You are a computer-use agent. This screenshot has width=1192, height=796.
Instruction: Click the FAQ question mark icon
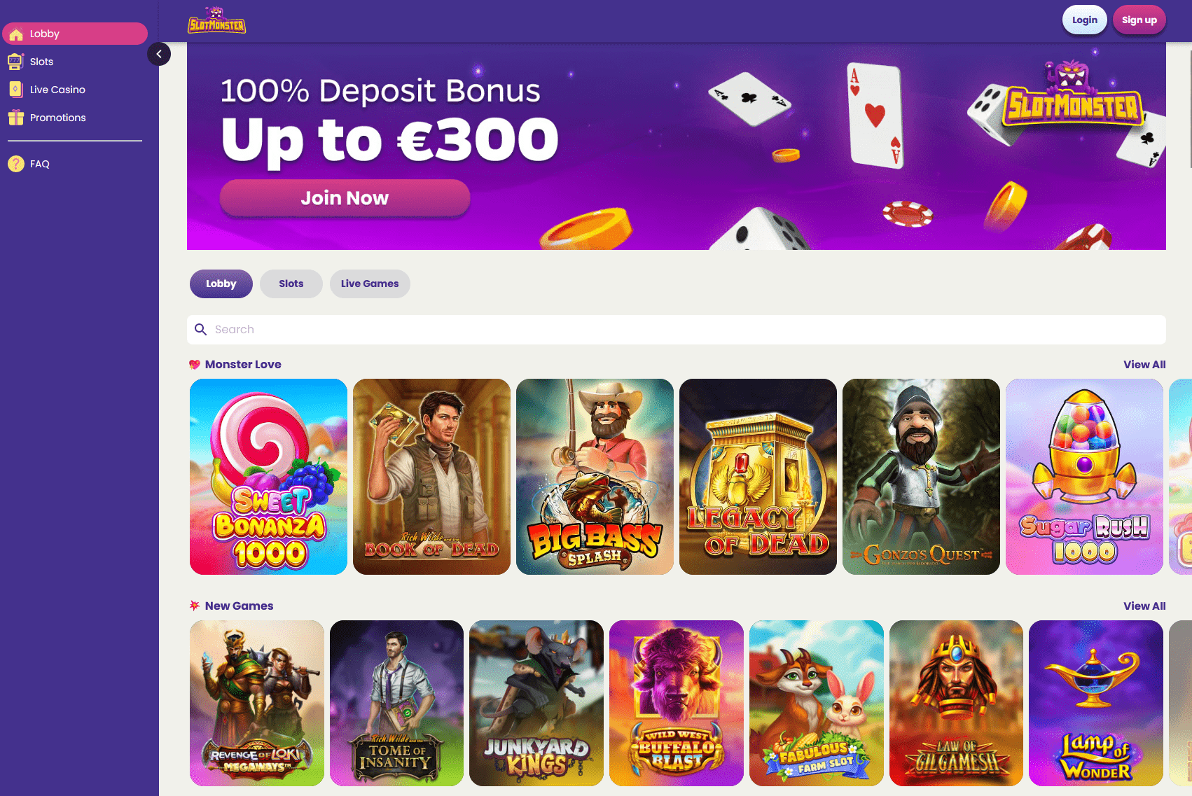(x=16, y=164)
